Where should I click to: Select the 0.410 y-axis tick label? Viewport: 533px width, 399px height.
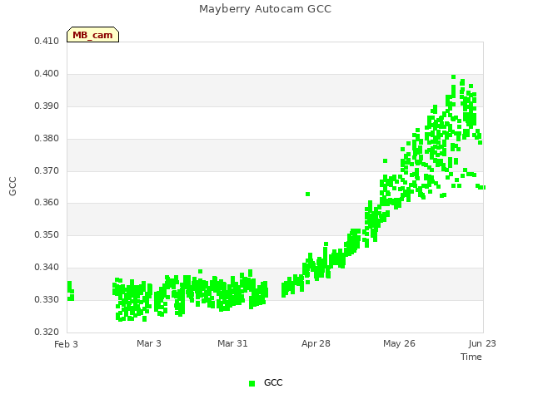tap(47, 41)
